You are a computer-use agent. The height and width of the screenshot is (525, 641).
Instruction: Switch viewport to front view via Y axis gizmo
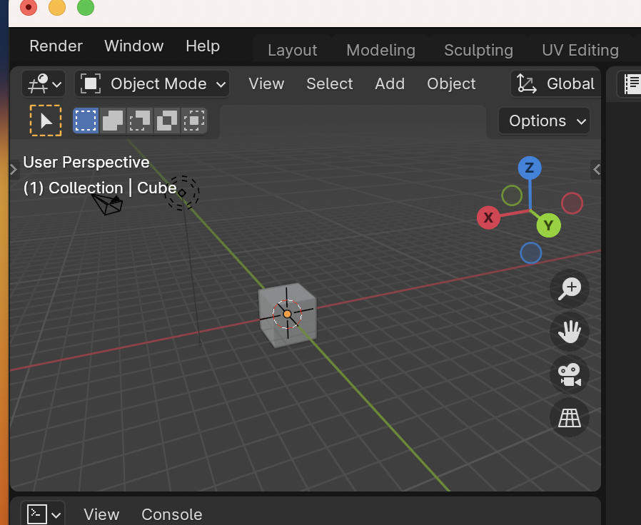[x=548, y=225]
